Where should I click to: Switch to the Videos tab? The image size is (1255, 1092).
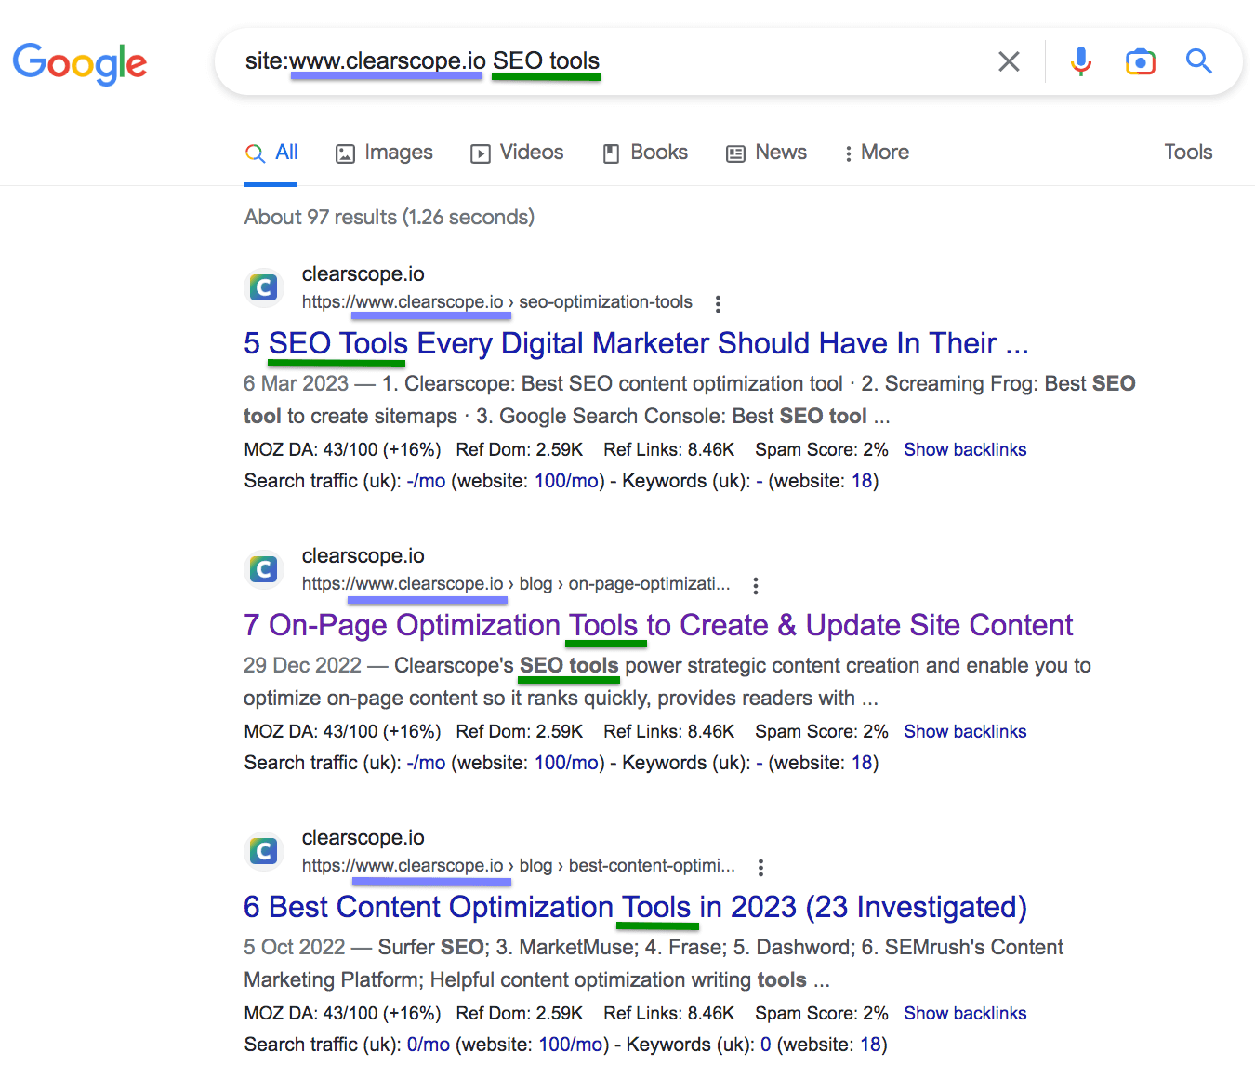[517, 153]
